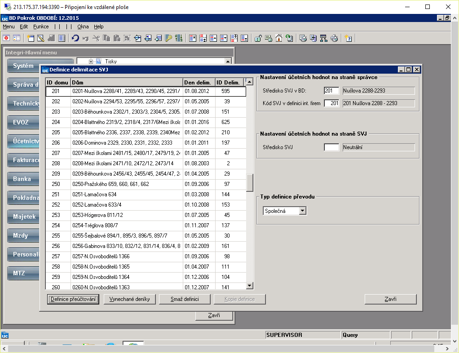This screenshot has width=459, height=353.
Task: Click the magnifier search icon left of the key
Action: pyautogui.click(x=158, y=38)
